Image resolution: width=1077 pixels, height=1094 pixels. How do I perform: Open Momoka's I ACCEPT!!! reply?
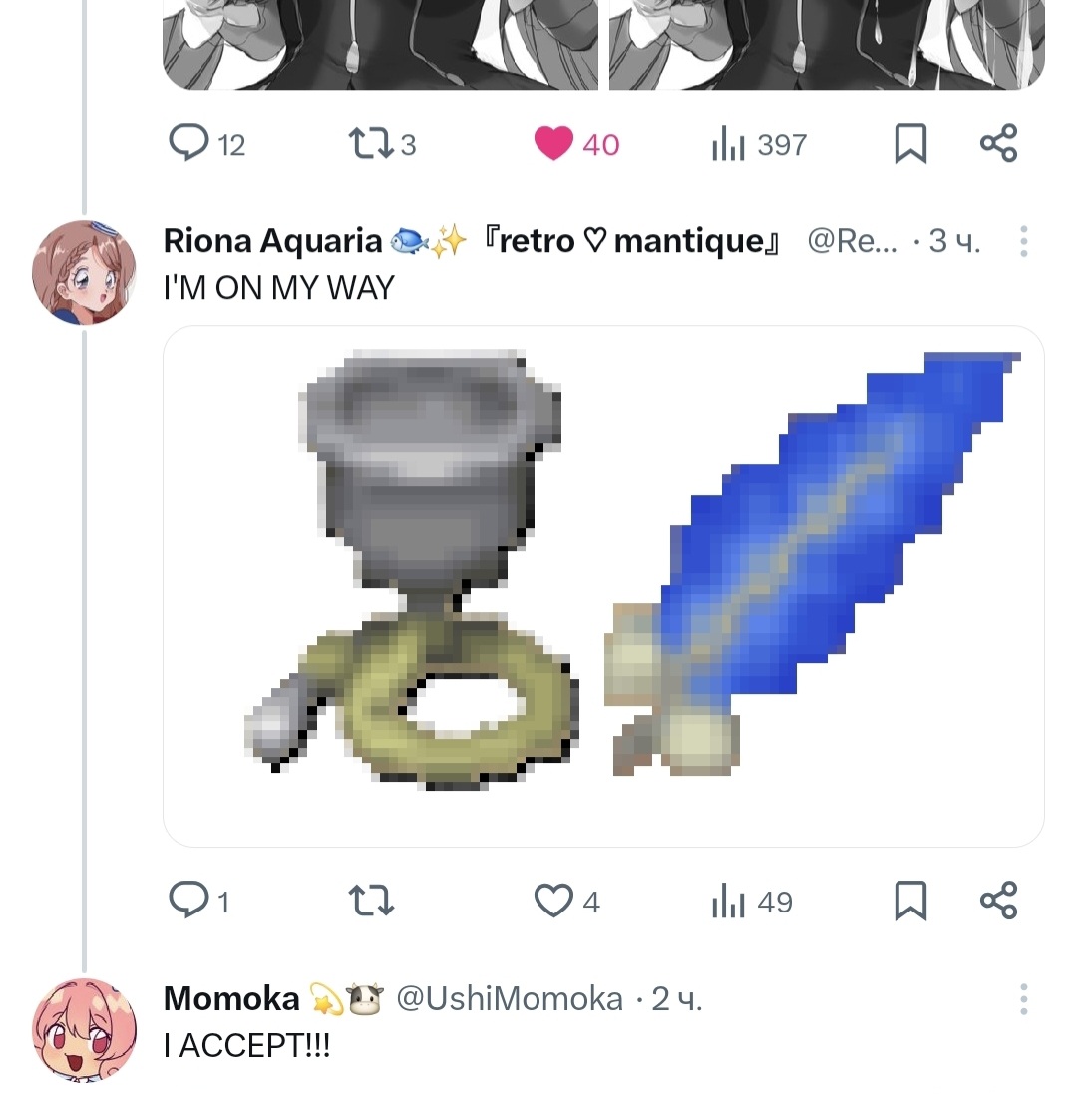pyautogui.click(x=247, y=1045)
